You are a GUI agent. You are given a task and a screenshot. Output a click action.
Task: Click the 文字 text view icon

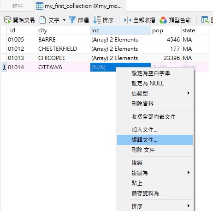(x=42, y=20)
